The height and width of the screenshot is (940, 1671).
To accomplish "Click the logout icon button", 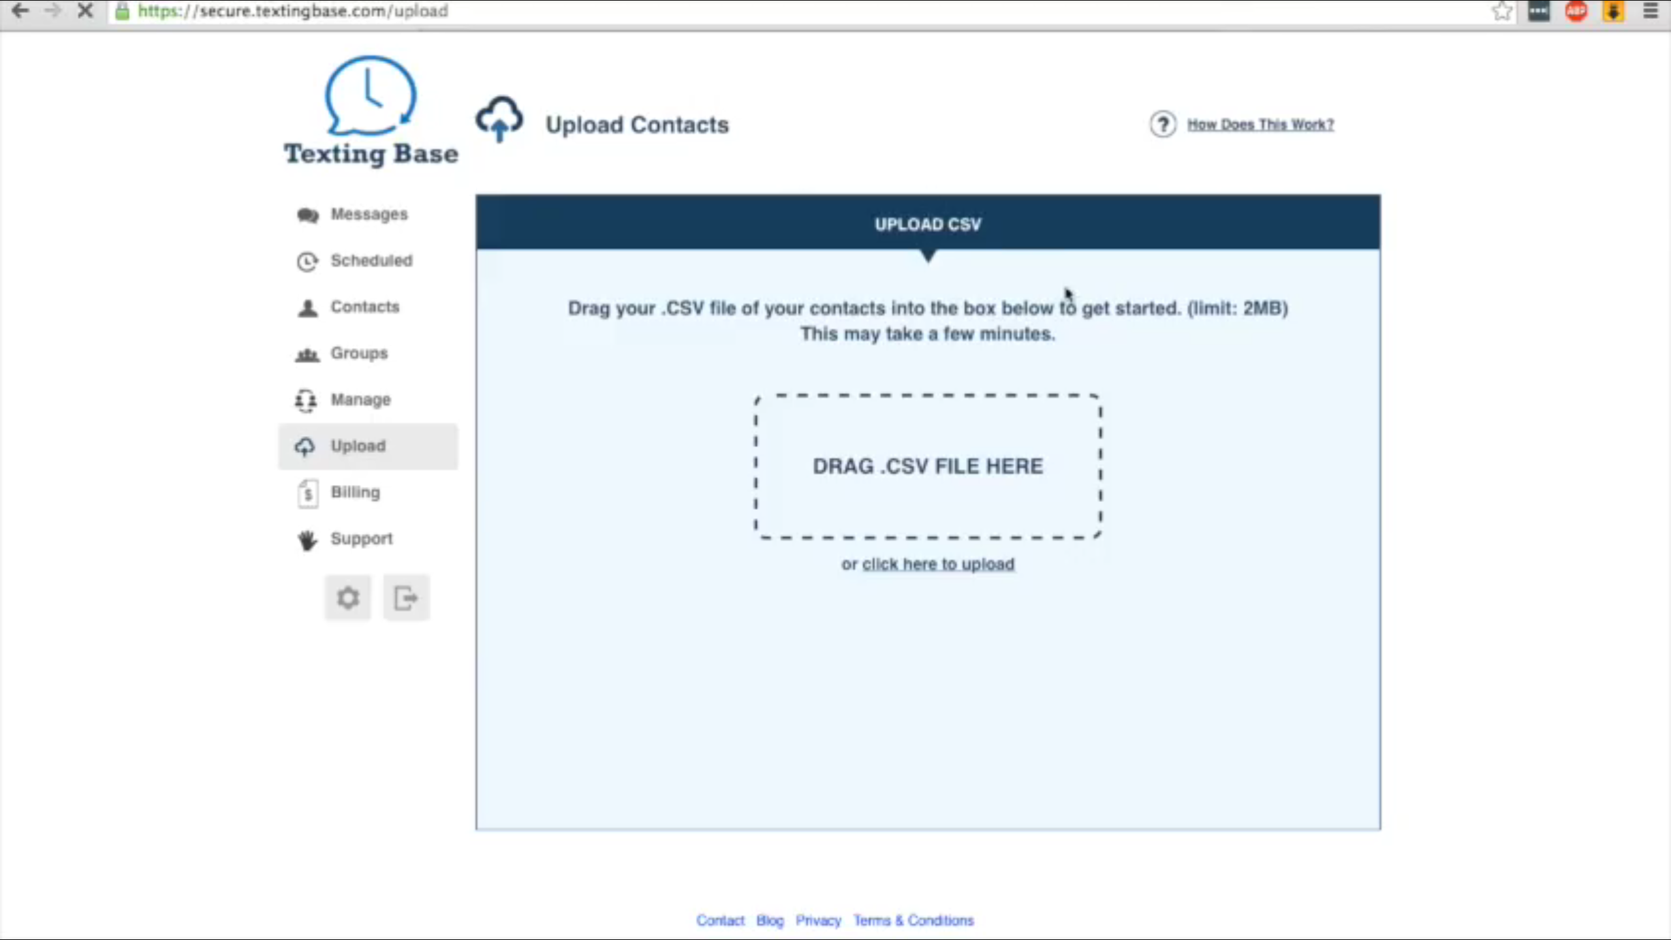I will 406,597.
